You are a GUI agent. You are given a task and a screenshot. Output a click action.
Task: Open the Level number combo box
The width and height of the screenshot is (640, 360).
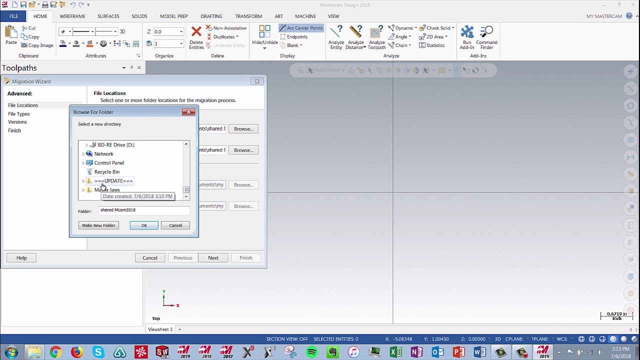click(x=168, y=43)
